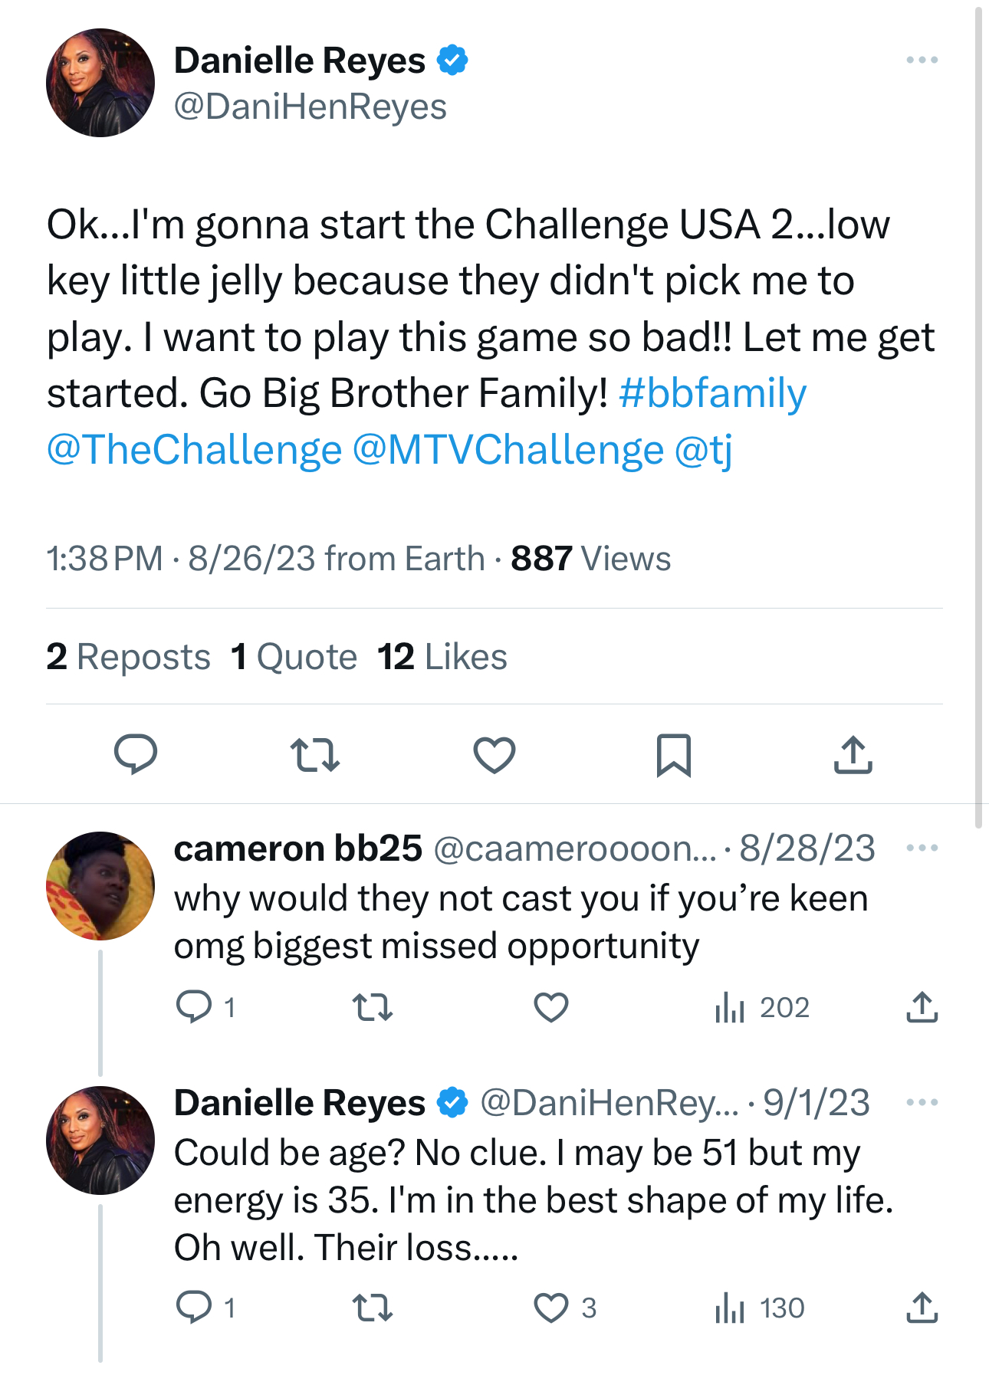Click the vertical scrollbar on right edge
The height and width of the screenshot is (1385, 989).
tap(978, 418)
